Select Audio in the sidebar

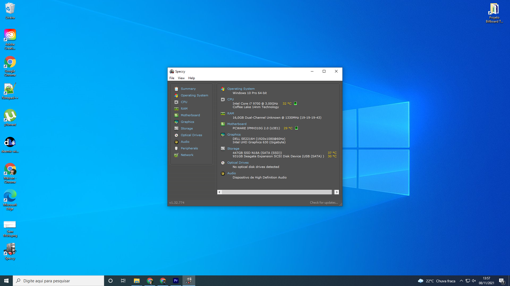coord(185,142)
